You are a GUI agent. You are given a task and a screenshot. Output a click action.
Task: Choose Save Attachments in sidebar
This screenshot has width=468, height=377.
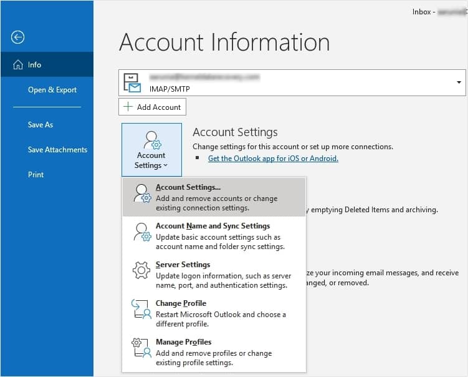[57, 149]
